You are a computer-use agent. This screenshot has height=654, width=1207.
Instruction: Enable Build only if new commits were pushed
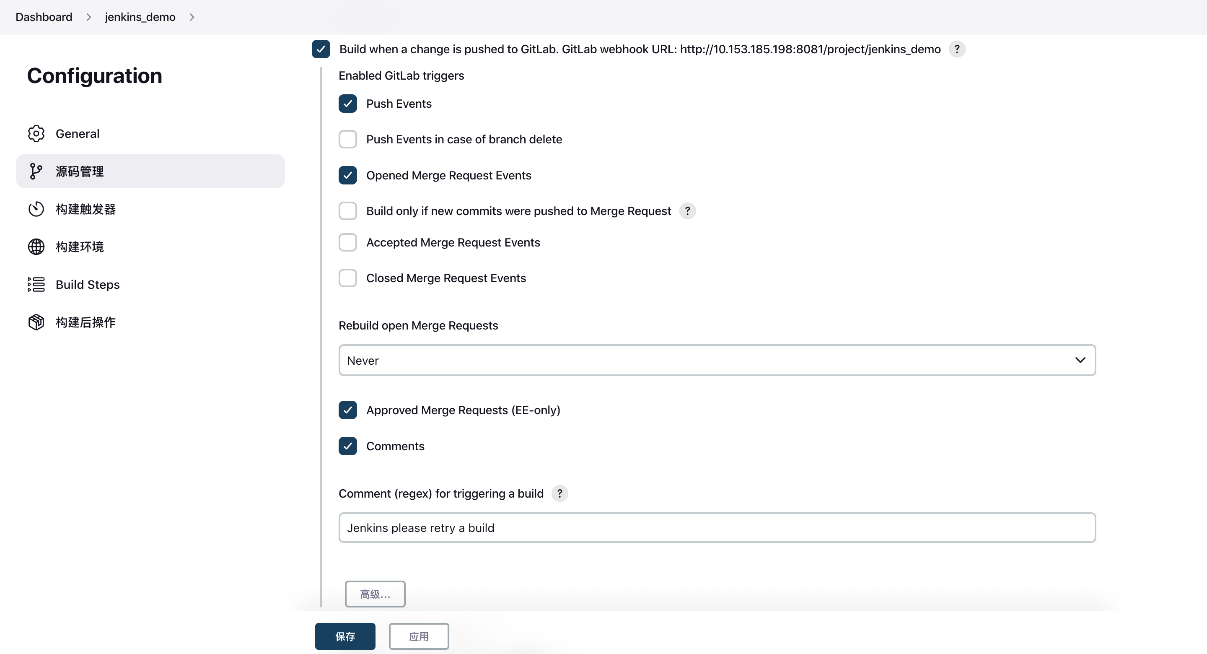pyautogui.click(x=348, y=211)
